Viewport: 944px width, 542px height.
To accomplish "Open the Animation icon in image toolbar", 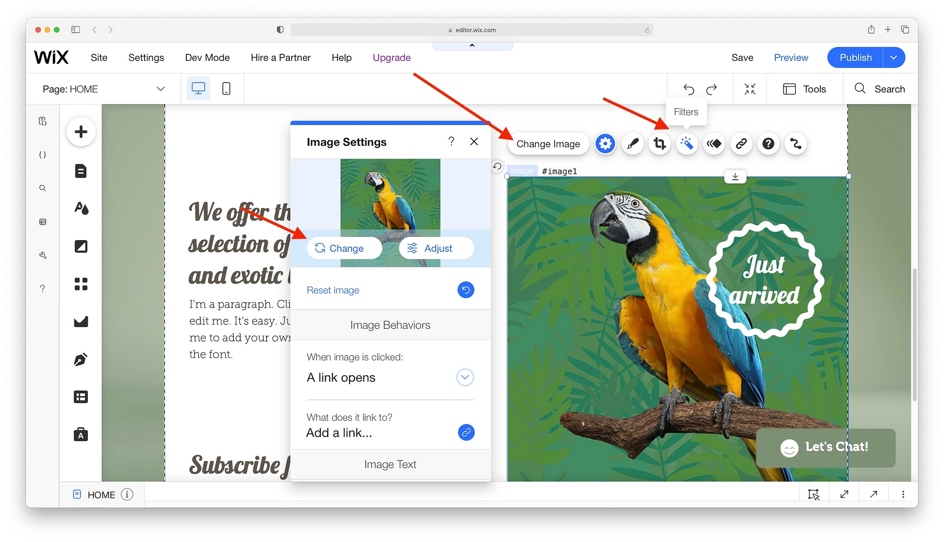I will 714,143.
